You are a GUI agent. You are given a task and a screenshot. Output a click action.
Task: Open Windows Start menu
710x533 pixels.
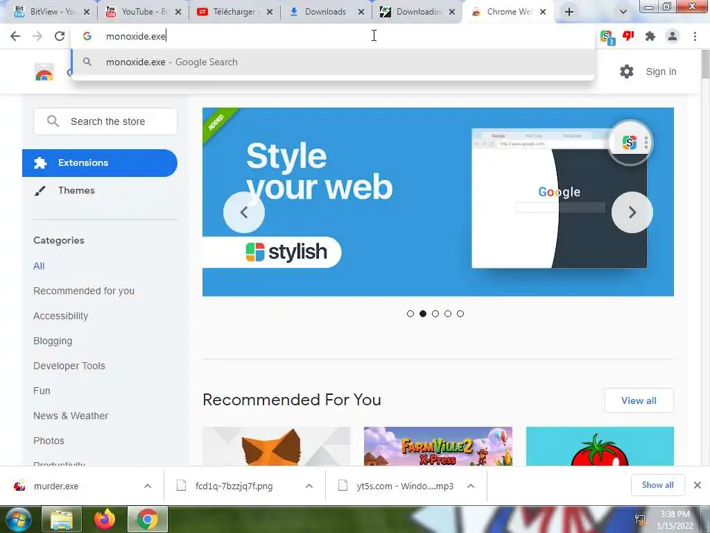(17, 519)
